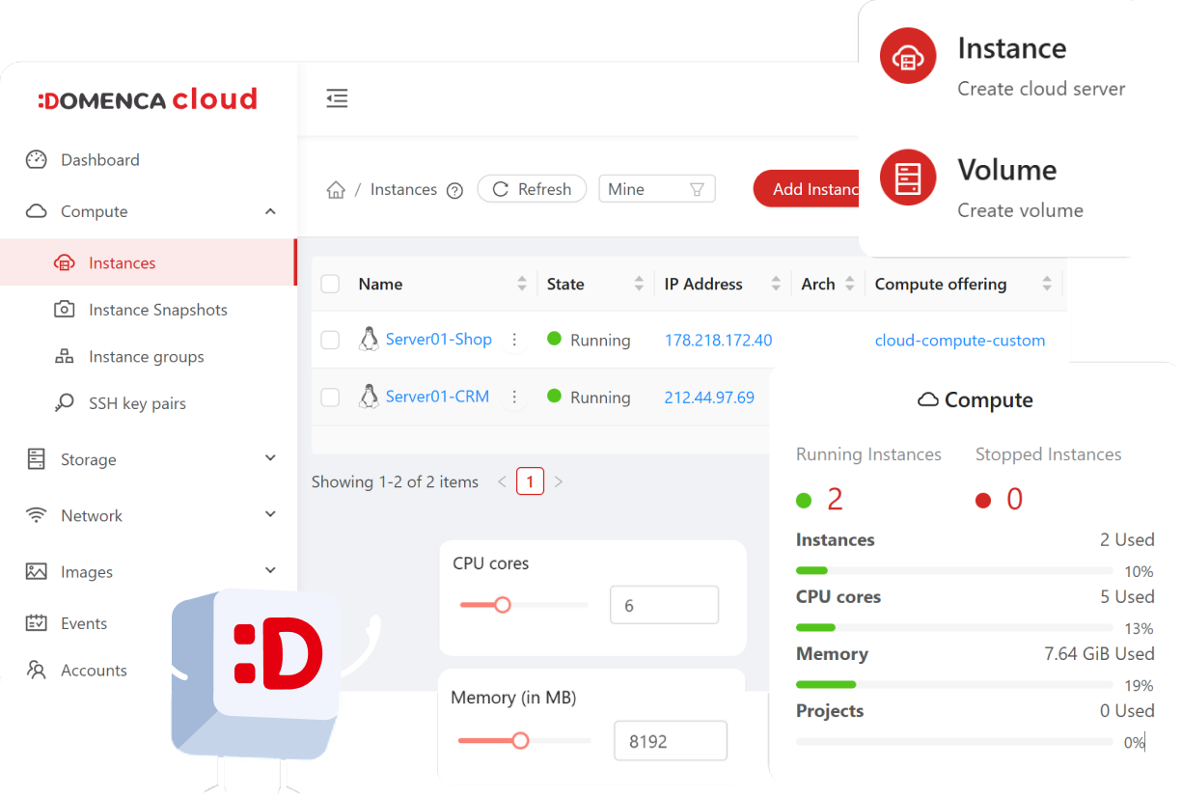The height and width of the screenshot is (796, 1182).
Task: Sort the table by the State column arrows
Action: click(x=639, y=284)
